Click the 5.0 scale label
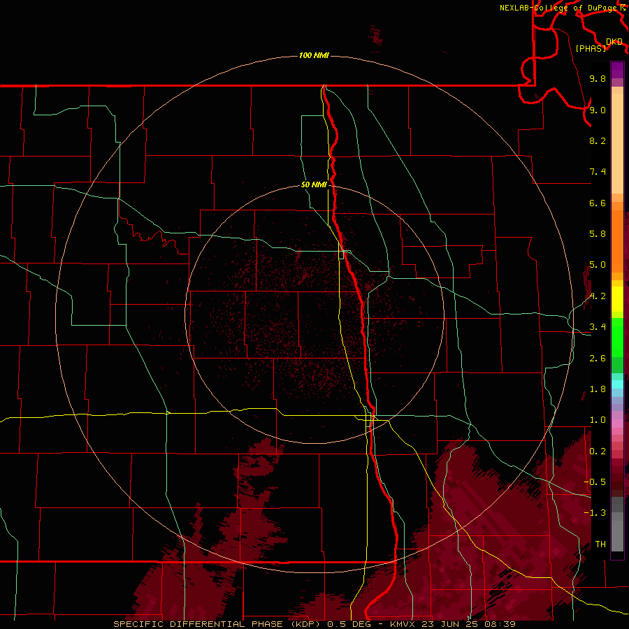The image size is (629, 629). click(598, 265)
